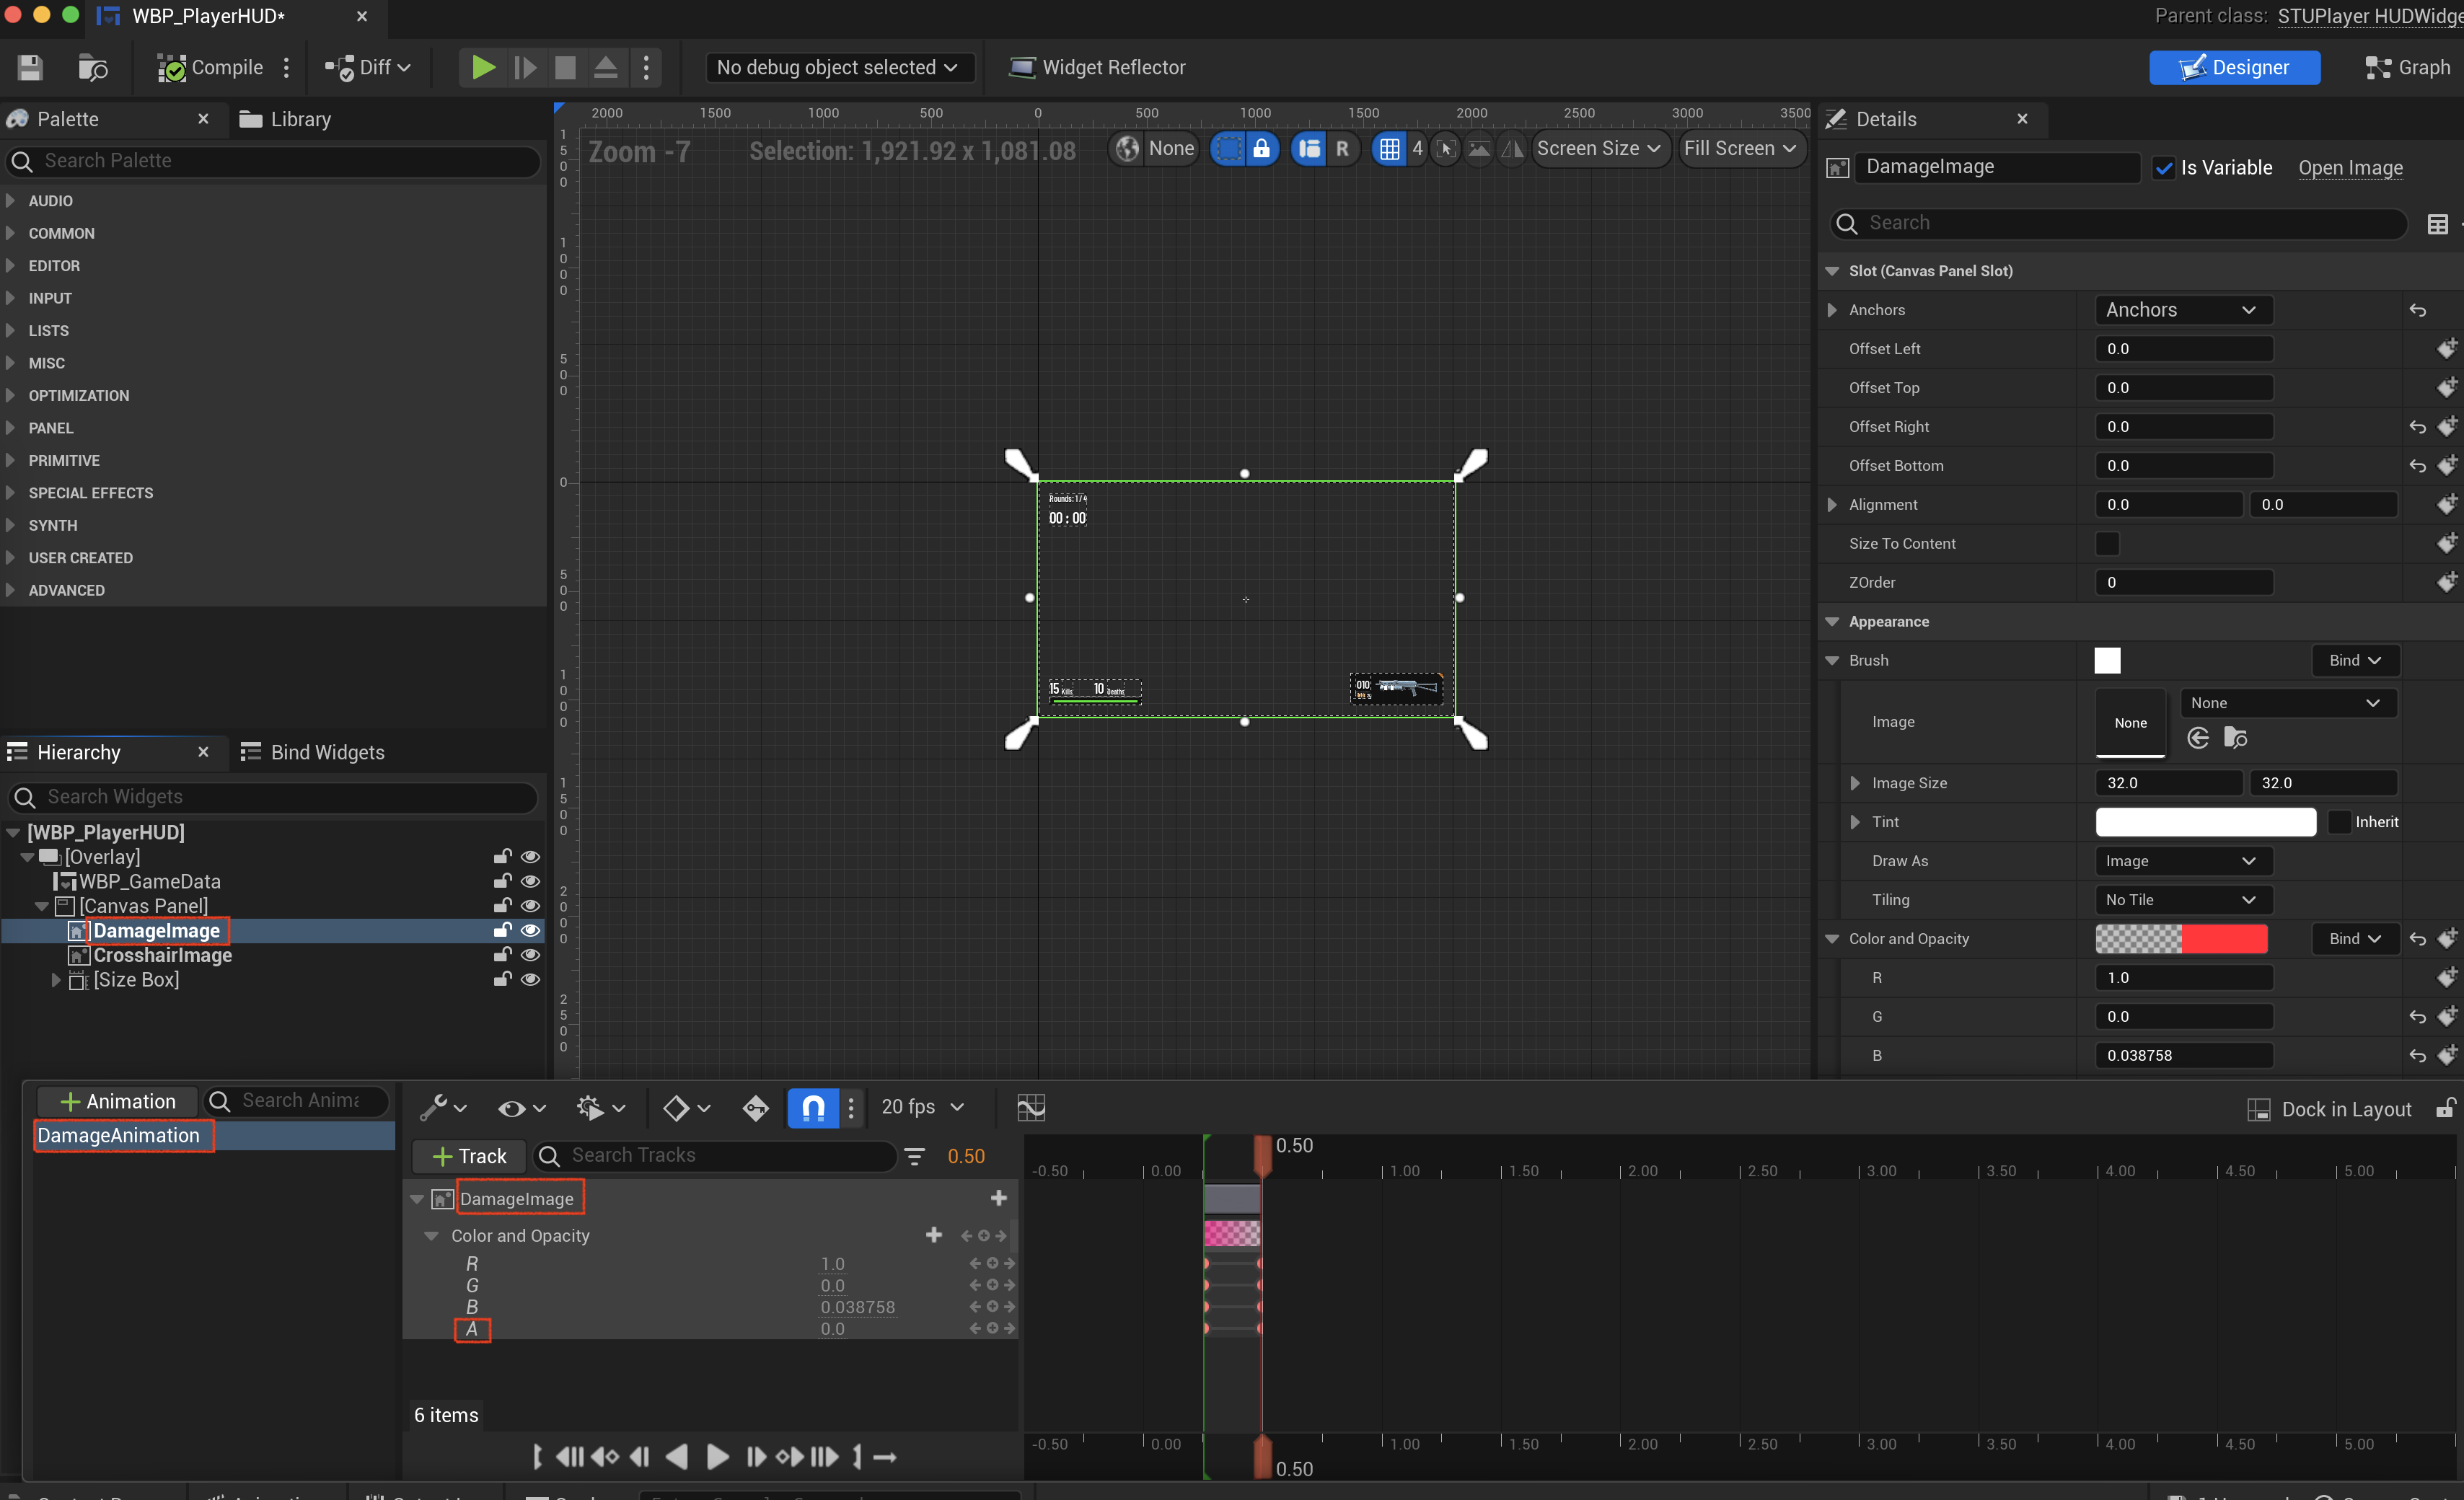Add keyframe on the A channel
This screenshot has height=1500, width=2464.
click(992, 1328)
